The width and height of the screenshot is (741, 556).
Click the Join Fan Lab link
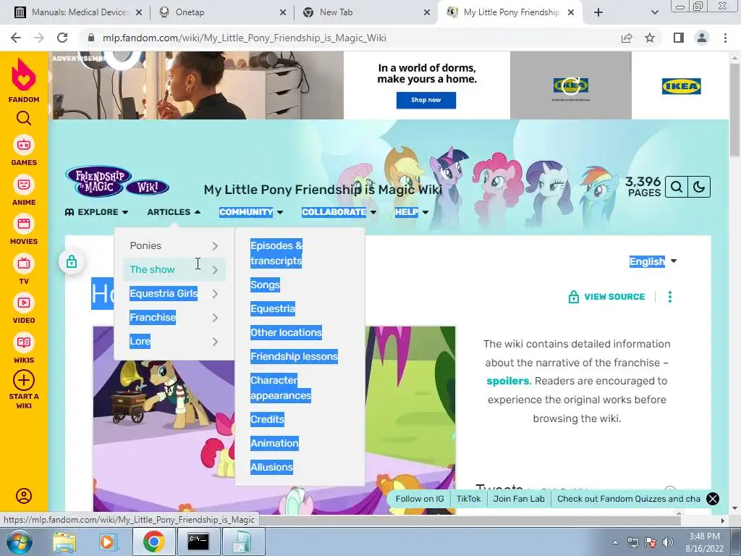coord(518,499)
